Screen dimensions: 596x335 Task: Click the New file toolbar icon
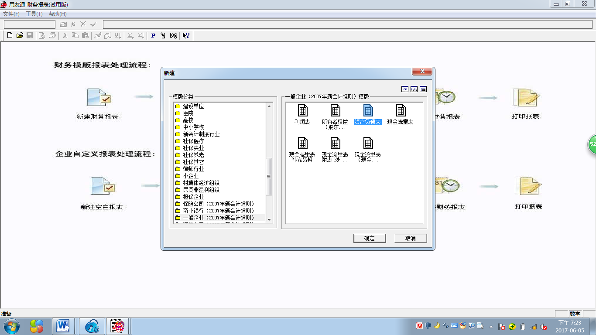(x=10, y=35)
